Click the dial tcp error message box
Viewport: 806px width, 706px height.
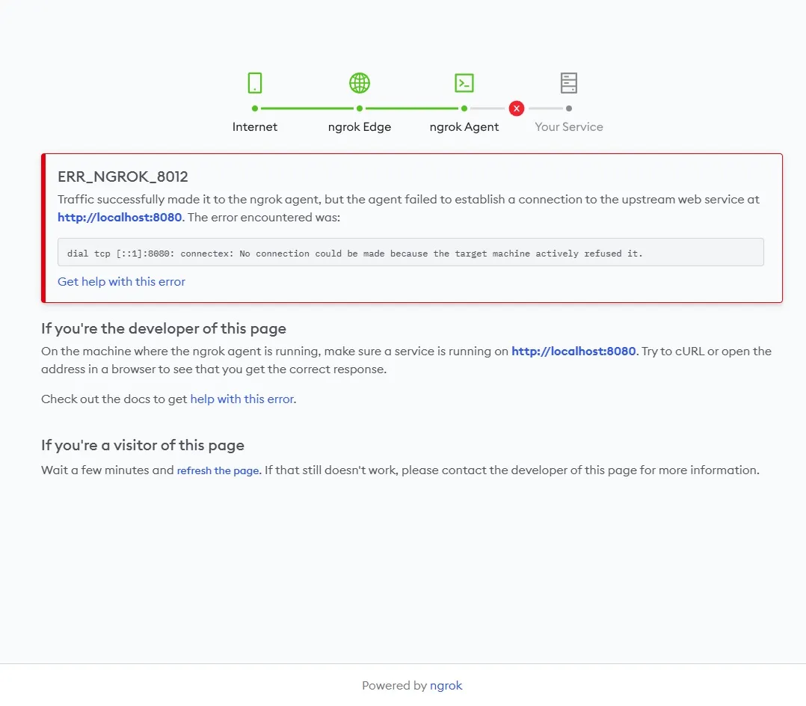[x=410, y=253]
